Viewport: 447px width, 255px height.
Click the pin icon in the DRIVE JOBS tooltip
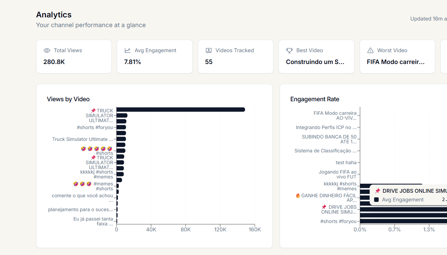377,191
